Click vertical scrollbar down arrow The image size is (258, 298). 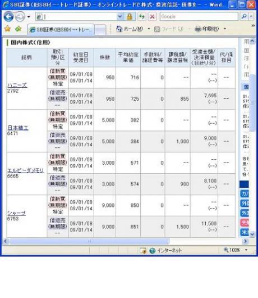pyautogui.click(x=252, y=234)
